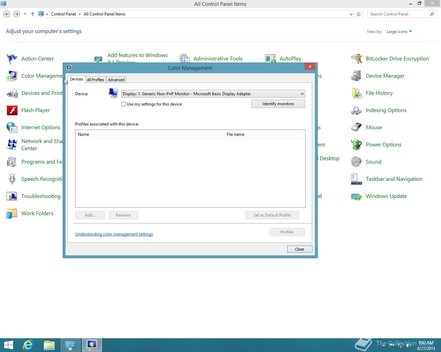Launch Internet Explorer from the taskbar

coord(28,345)
